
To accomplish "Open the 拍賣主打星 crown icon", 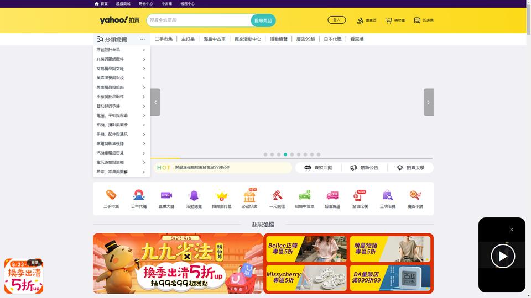I will (x=222, y=195).
